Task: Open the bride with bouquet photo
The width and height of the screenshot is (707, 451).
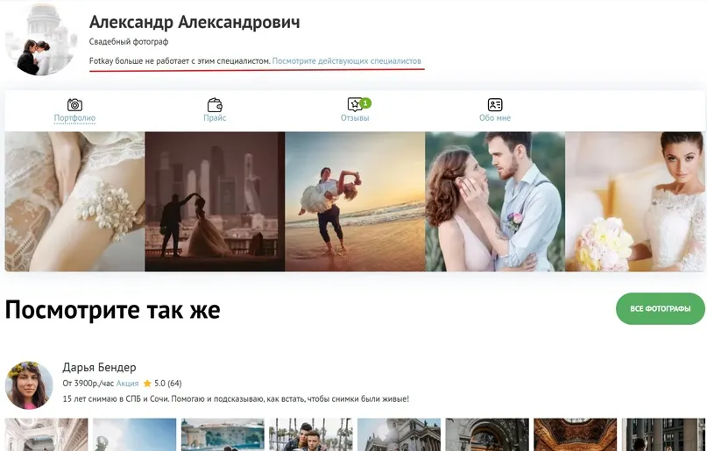Action: click(635, 201)
